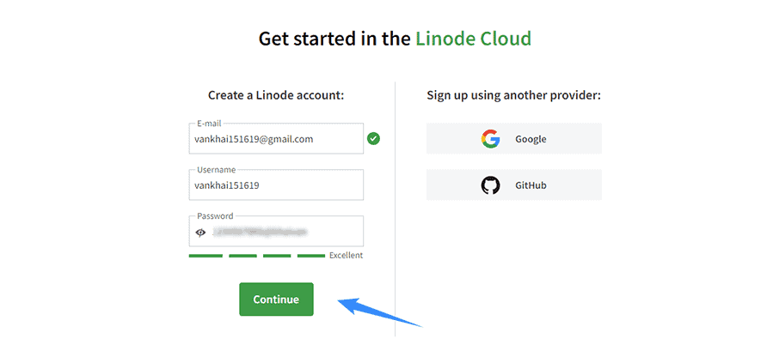Click inside the blurred Password field text
The image size is (767, 357).
260,232
